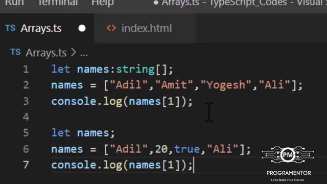
Task: Click line number 6 in the gutter
Action: (26, 149)
